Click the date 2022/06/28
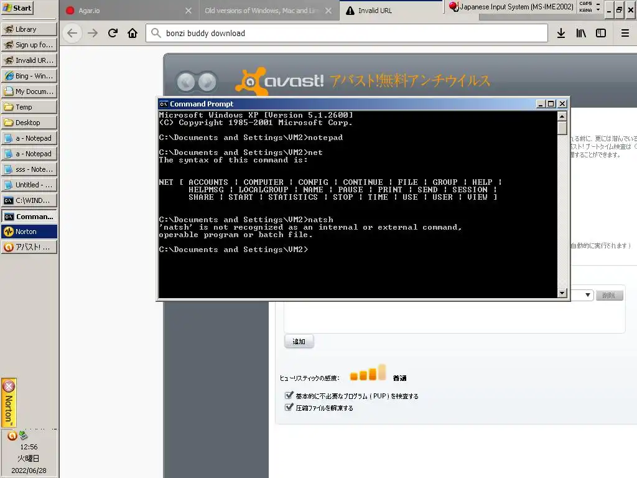Screen dimensions: 637x478 (x=29, y=471)
